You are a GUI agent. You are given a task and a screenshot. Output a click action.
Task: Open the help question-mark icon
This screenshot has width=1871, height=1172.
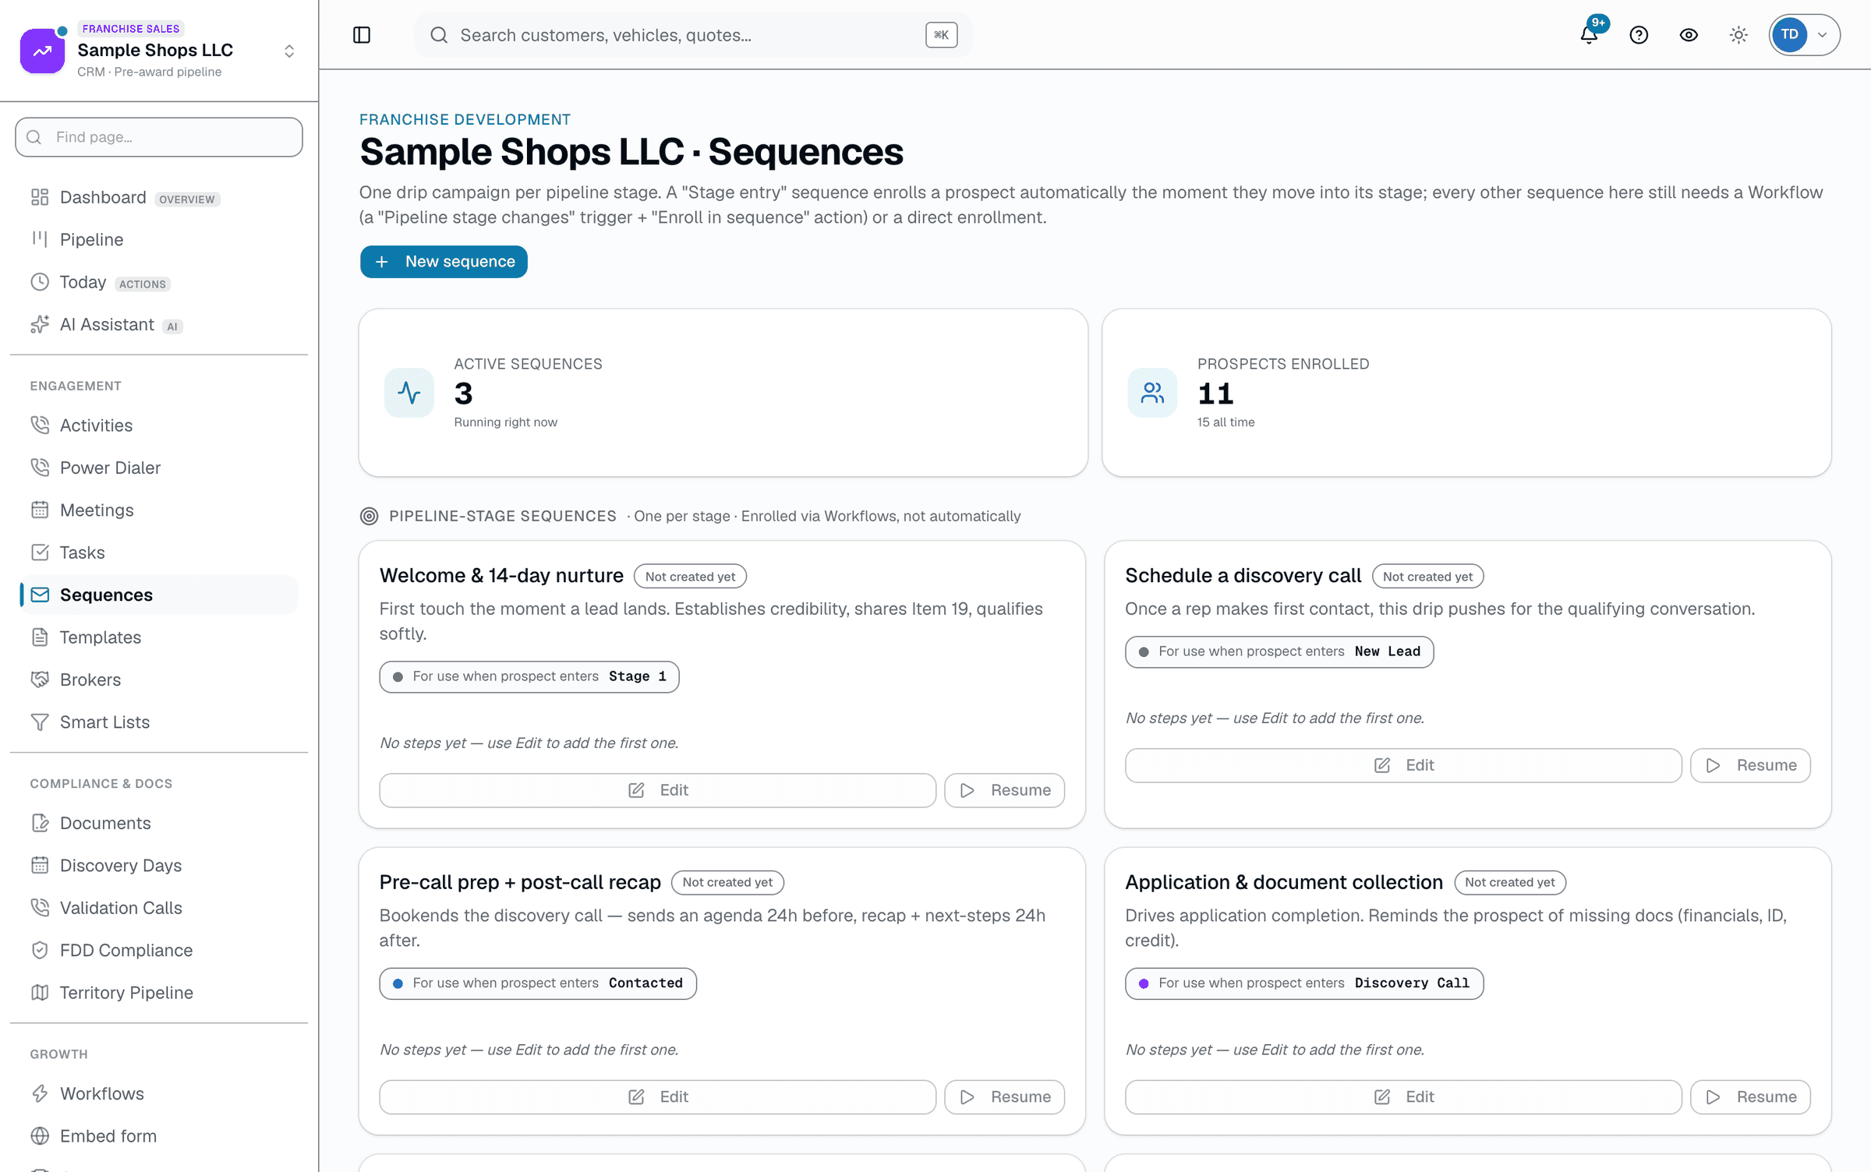pos(1639,35)
